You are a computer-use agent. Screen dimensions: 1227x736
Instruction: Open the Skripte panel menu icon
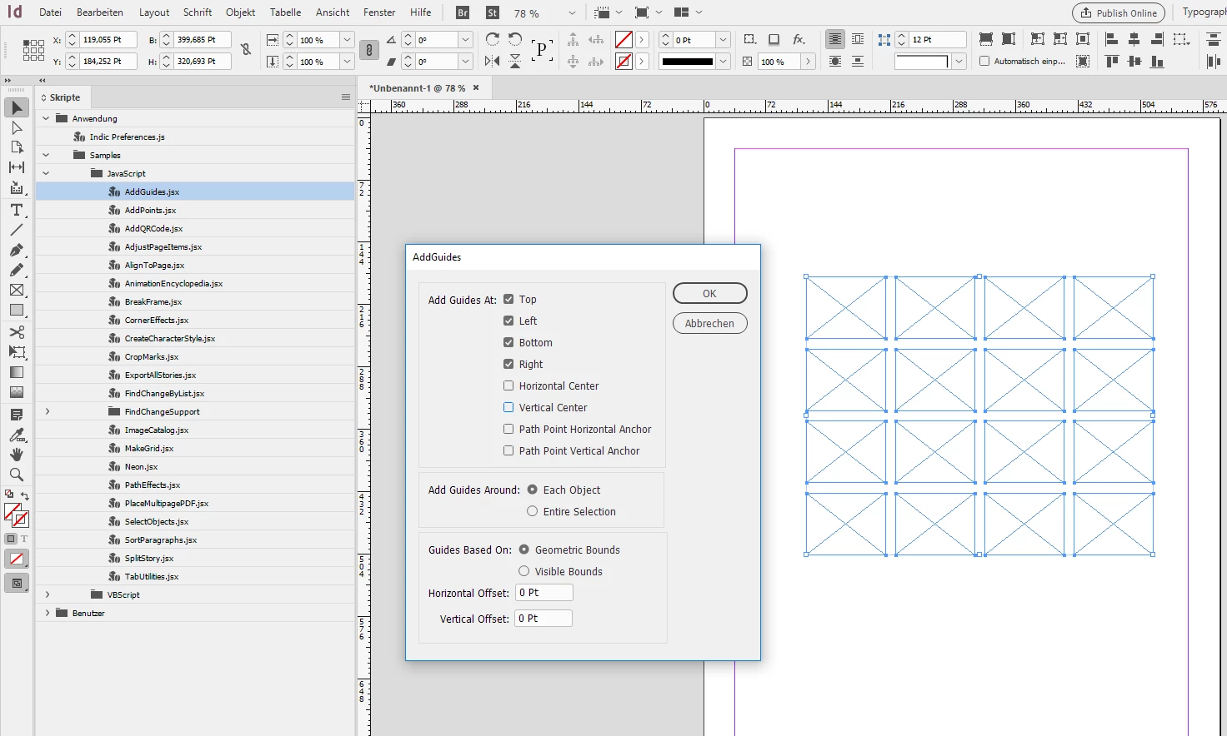tap(346, 97)
